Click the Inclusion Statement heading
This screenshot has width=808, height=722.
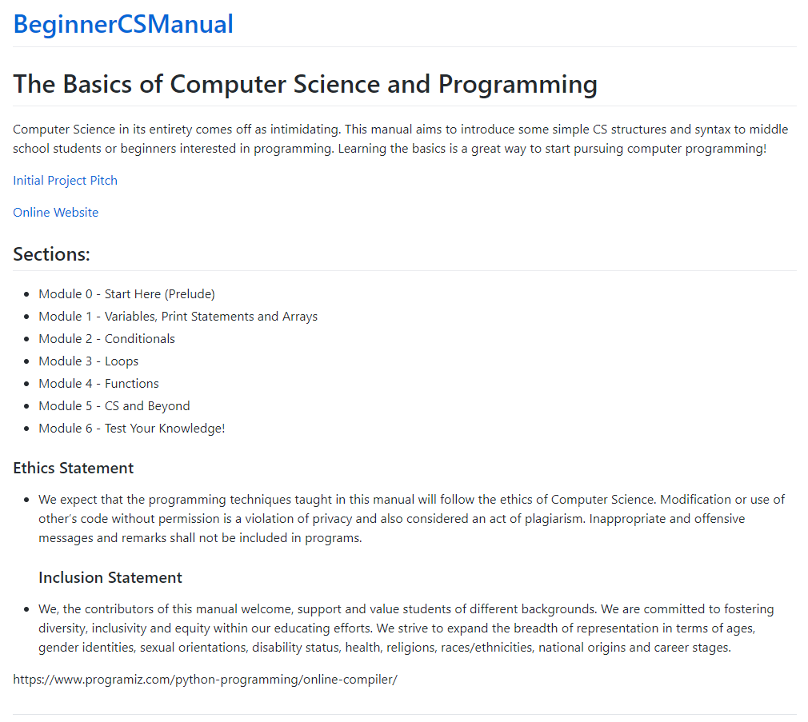click(110, 577)
